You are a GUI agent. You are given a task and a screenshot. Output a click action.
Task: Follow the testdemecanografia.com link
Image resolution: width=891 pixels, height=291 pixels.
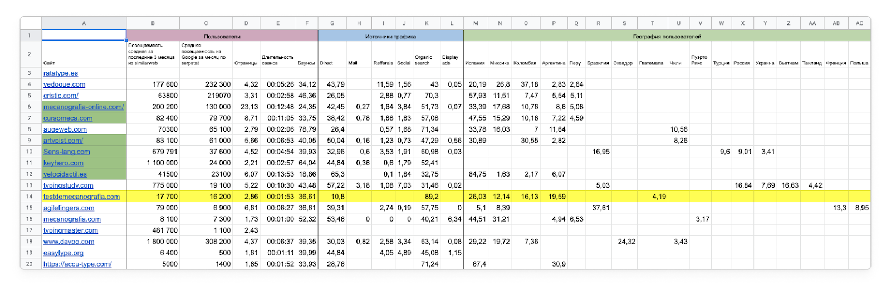click(x=81, y=197)
